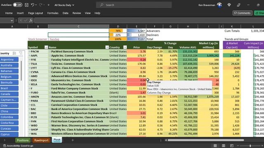Open the View ribbon tab
This screenshot has width=264, height=148.
pyautogui.click(x=87, y=13)
